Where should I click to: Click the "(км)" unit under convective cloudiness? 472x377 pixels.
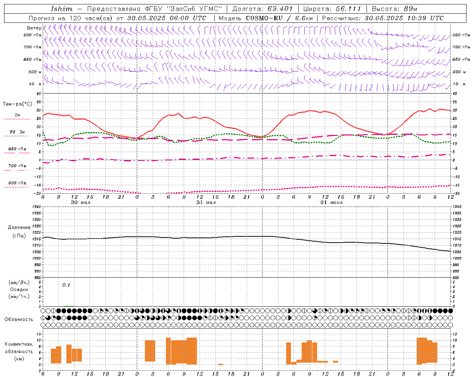pyautogui.click(x=19, y=359)
